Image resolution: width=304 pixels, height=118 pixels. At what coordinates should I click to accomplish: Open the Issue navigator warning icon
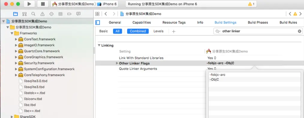(x=42, y=14)
